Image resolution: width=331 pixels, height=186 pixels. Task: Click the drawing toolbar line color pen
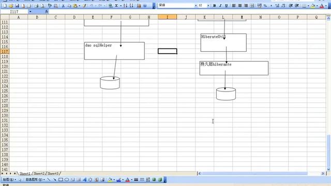point(118,180)
